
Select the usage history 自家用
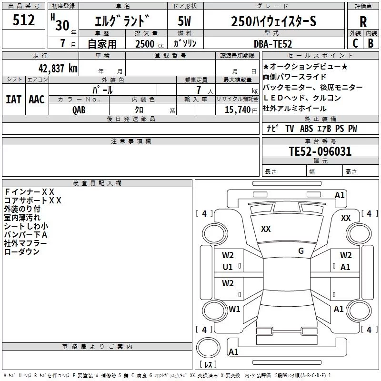[102, 44]
